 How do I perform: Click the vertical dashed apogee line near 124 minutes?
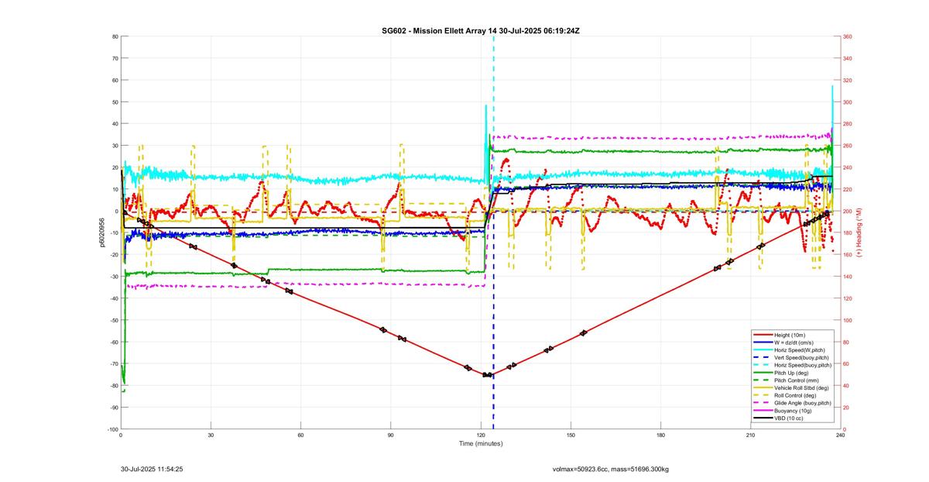point(493,232)
